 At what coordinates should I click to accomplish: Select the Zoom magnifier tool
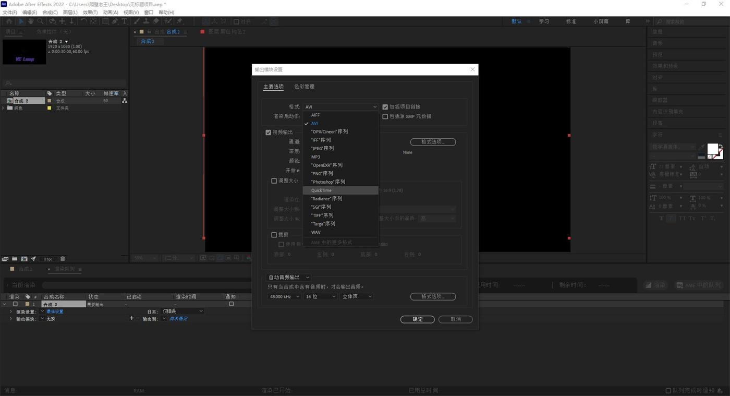point(40,21)
